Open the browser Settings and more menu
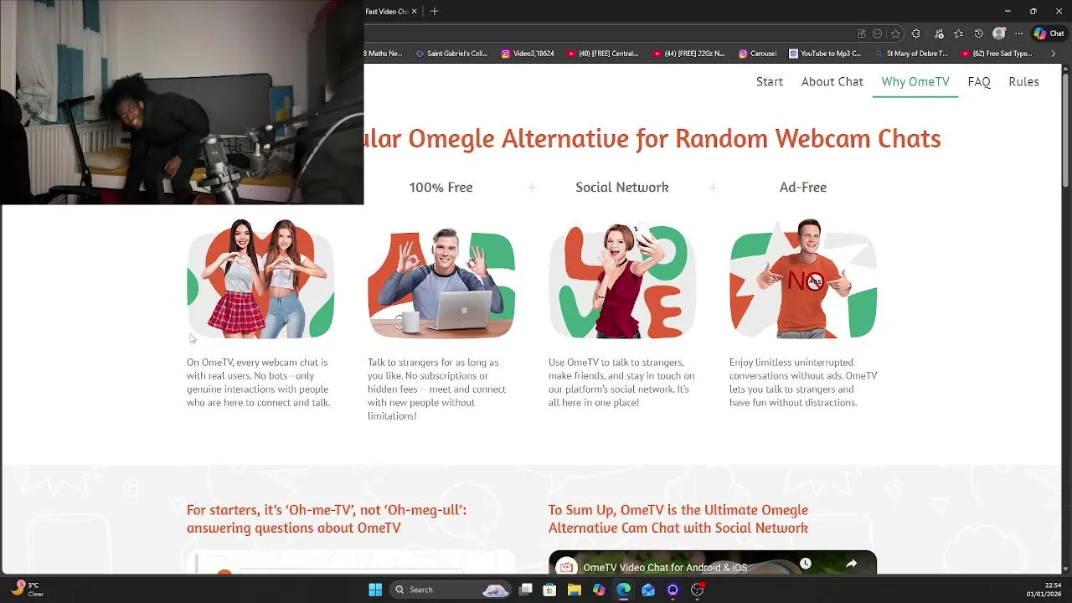The width and height of the screenshot is (1072, 603). [x=1018, y=33]
